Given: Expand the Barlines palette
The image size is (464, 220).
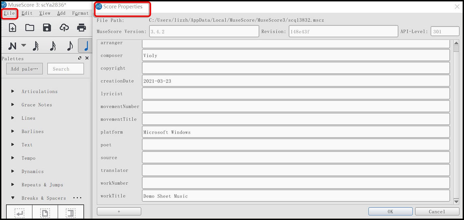Looking at the screenshot, I should point(13,131).
